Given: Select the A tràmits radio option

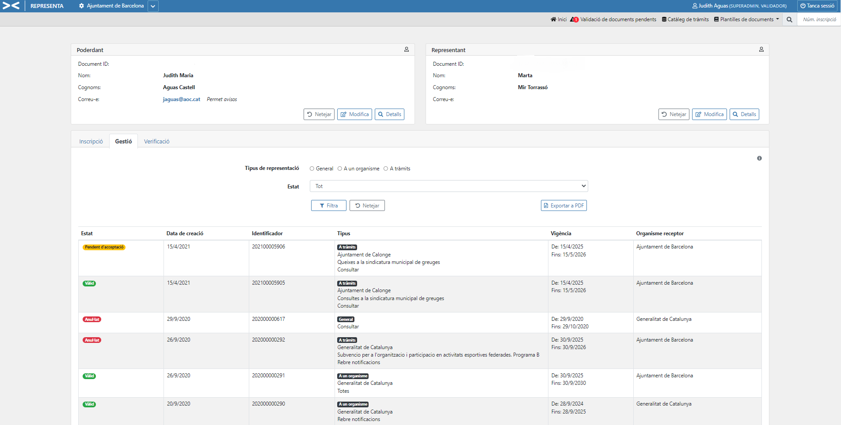Looking at the screenshot, I should click(x=386, y=169).
